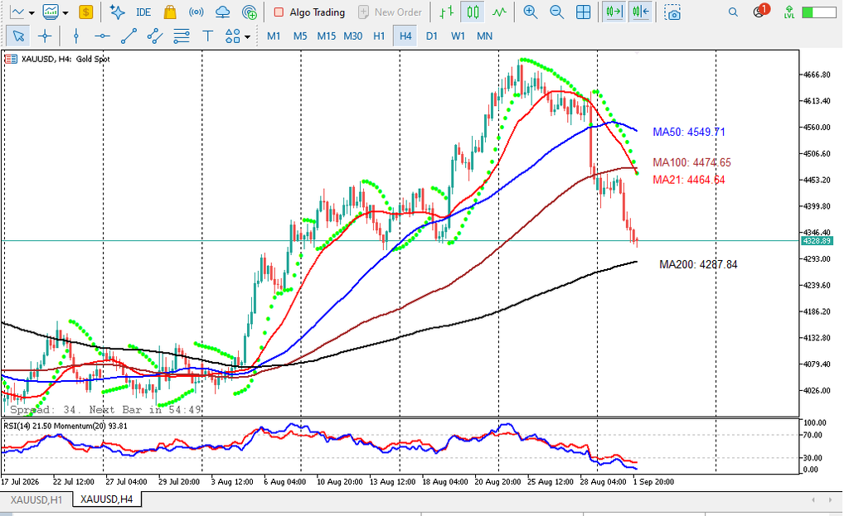This screenshot has width=849, height=516.
Task: Open the cloud VPS hosting icon
Action: click(222, 12)
